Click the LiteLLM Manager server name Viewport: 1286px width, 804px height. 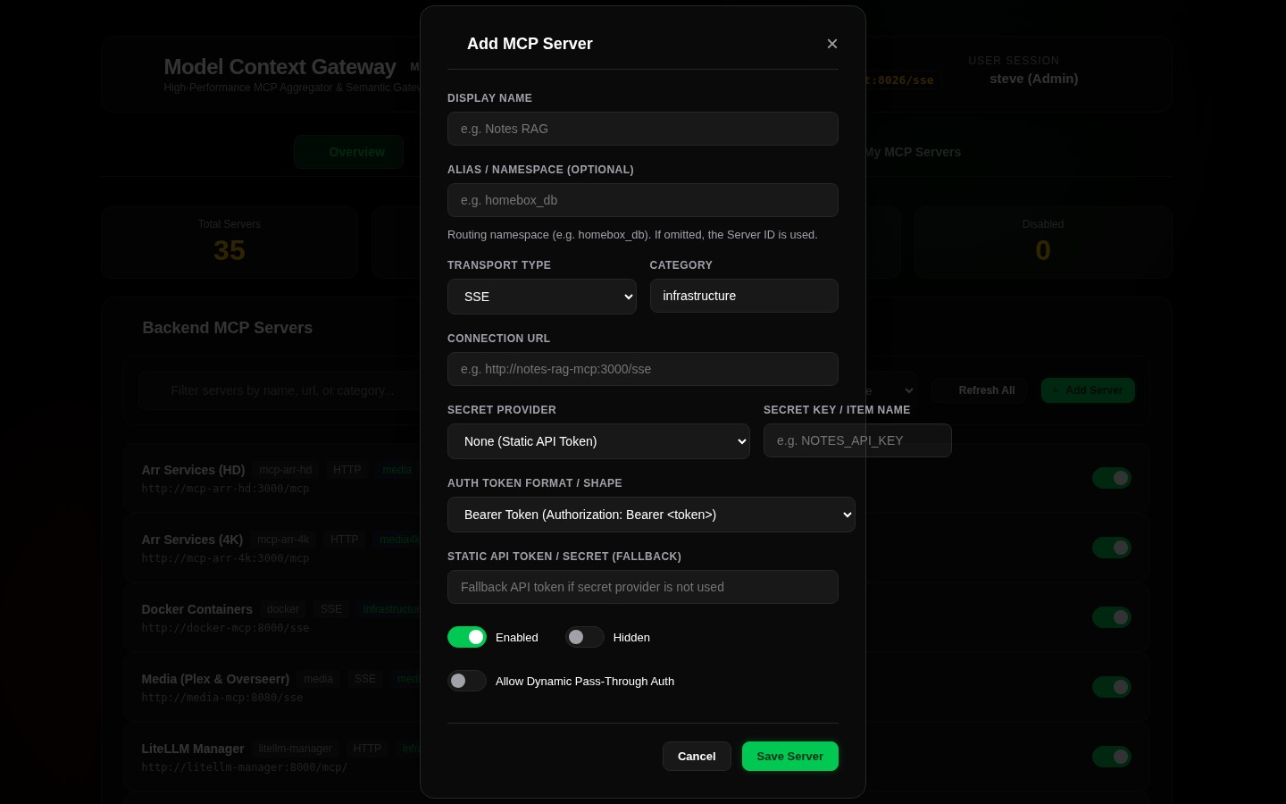[x=193, y=749]
